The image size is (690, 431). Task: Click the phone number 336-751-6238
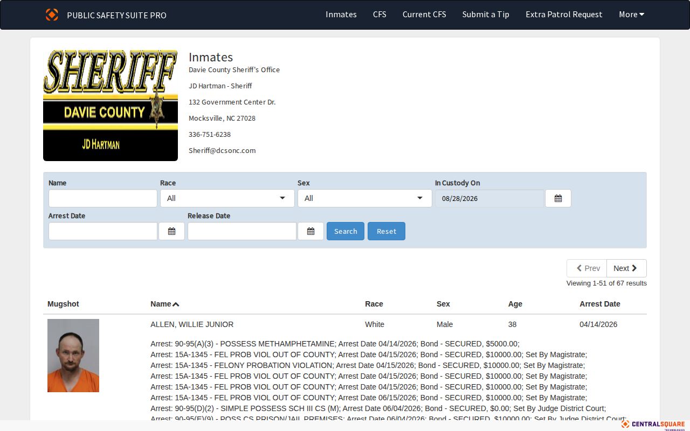tap(210, 134)
